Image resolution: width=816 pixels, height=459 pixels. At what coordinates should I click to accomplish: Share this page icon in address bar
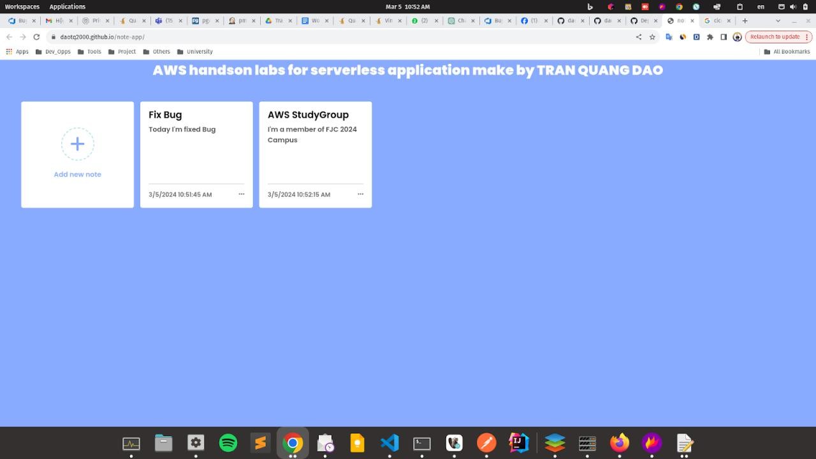coord(639,37)
